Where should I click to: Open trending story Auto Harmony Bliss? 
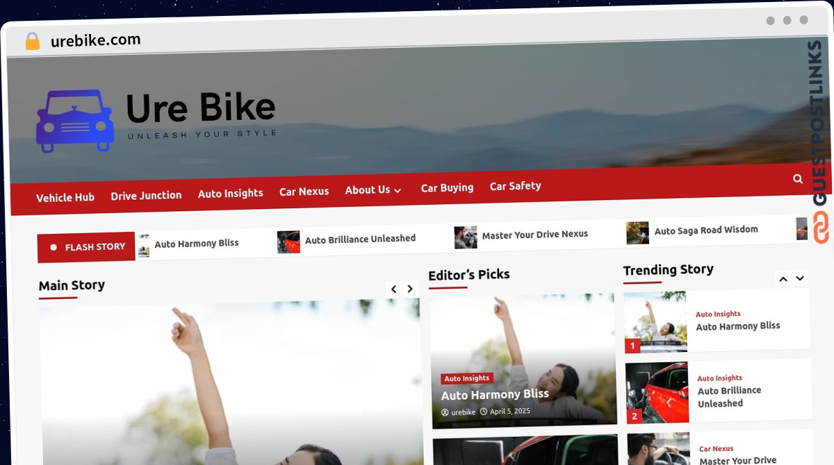(x=737, y=325)
